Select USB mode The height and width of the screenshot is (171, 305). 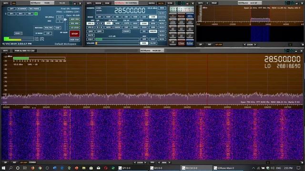point(153,17)
